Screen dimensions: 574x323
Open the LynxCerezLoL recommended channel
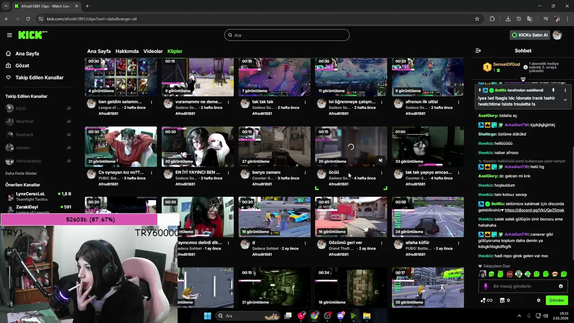38,196
